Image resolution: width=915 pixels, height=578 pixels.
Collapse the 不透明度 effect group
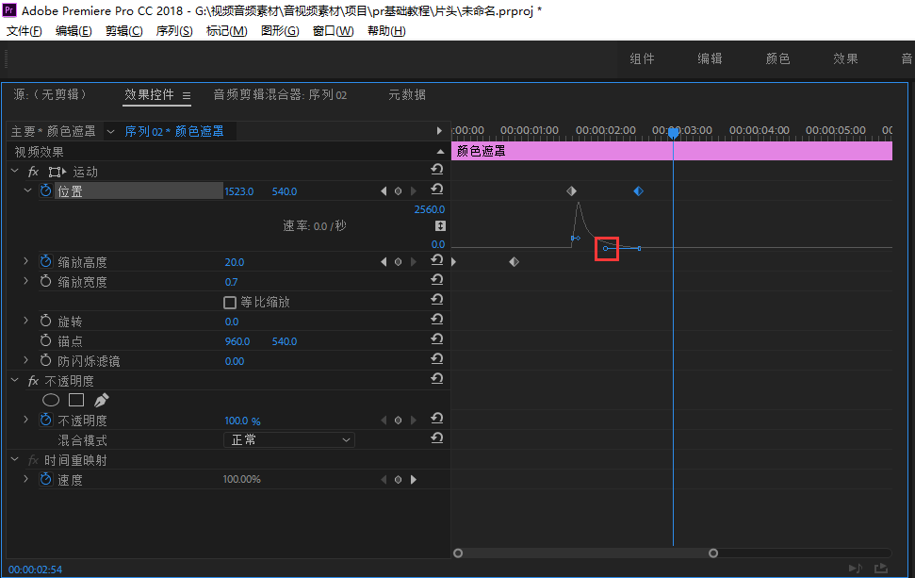[15, 380]
